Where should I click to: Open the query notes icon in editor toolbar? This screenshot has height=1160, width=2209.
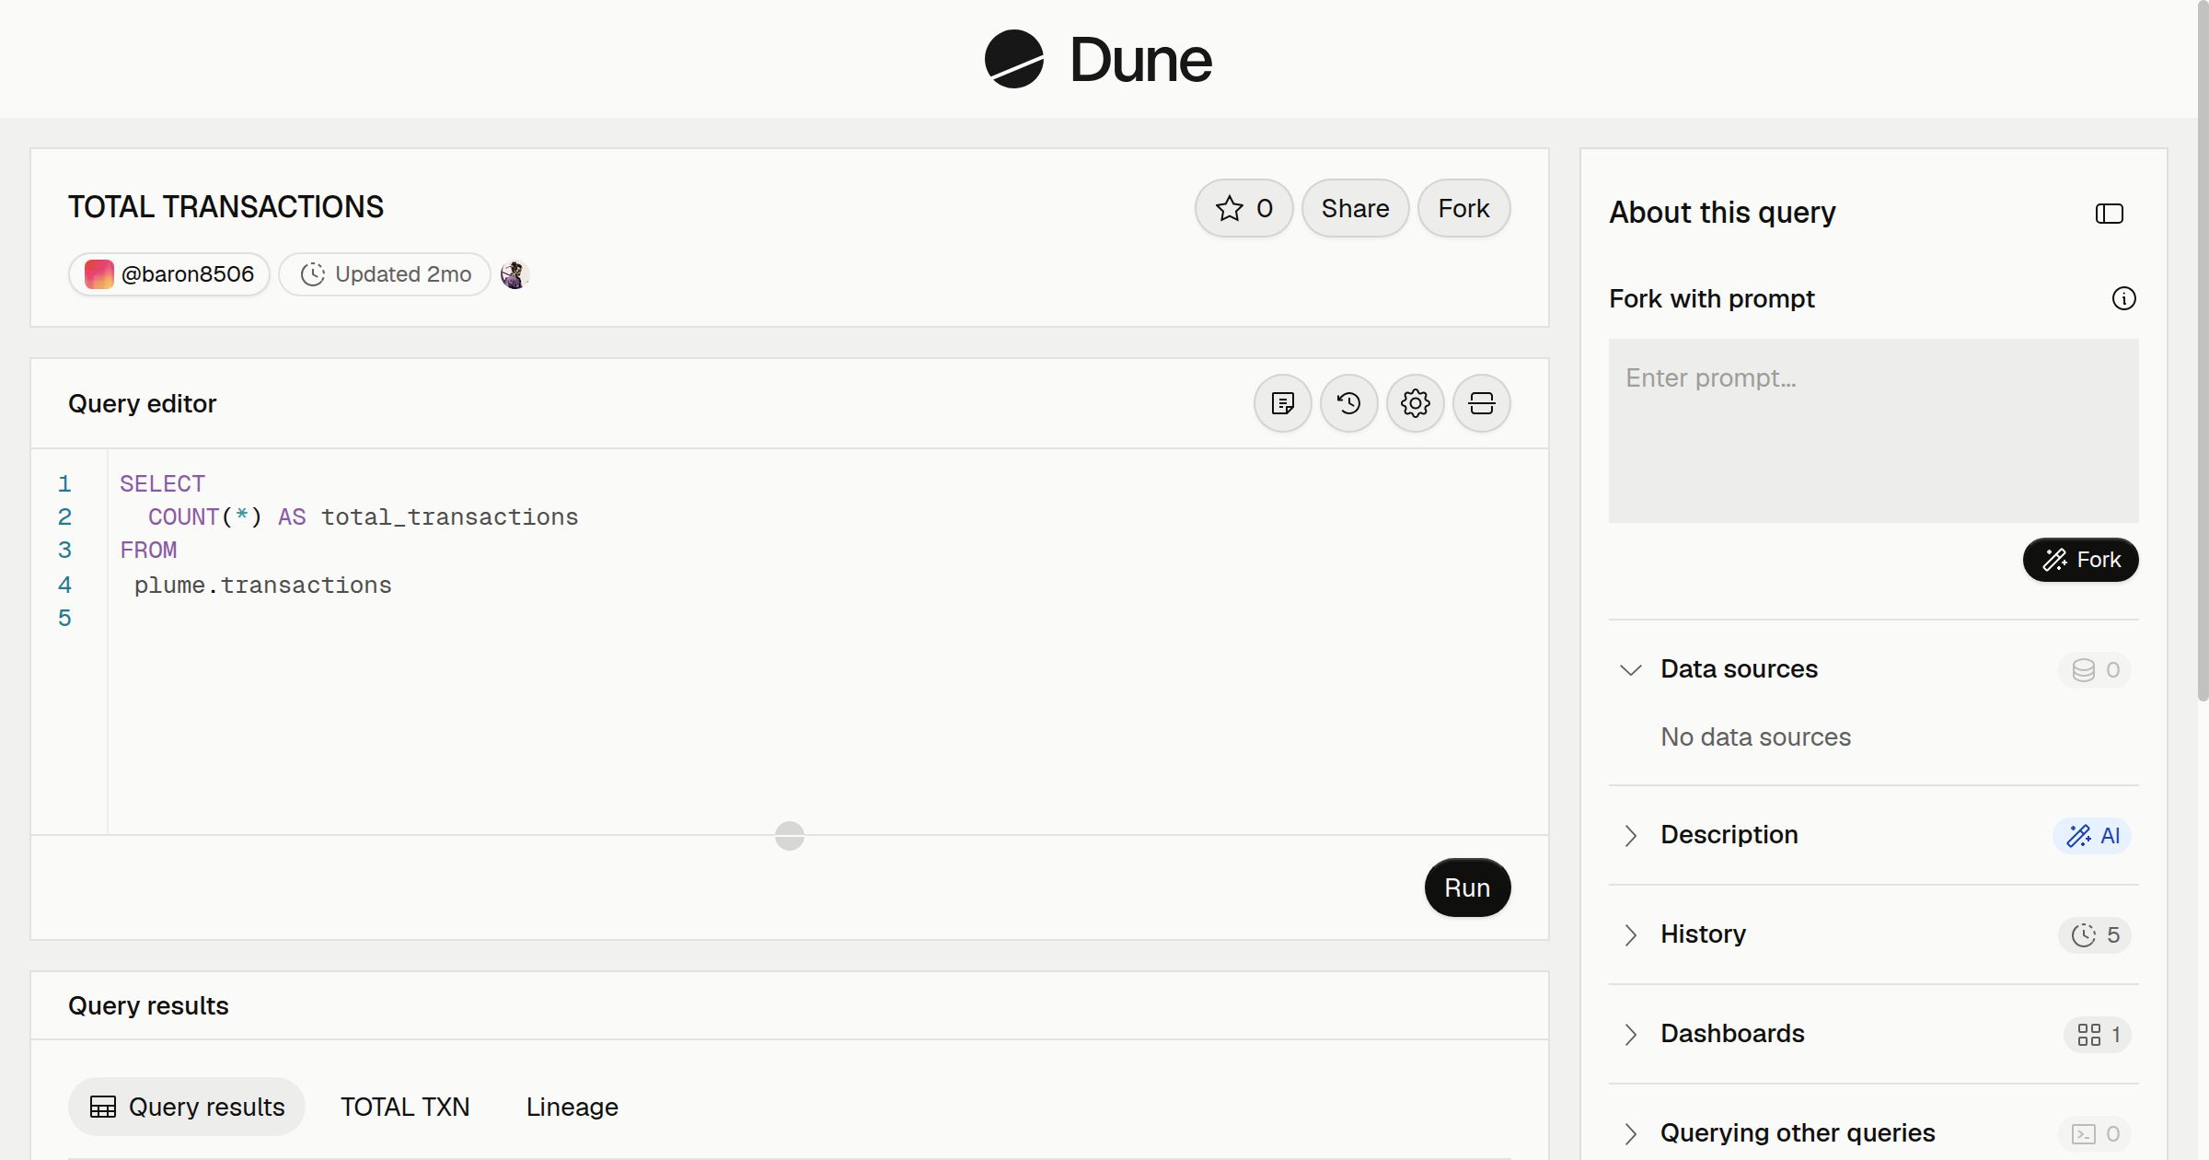click(x=1282, y=403)
